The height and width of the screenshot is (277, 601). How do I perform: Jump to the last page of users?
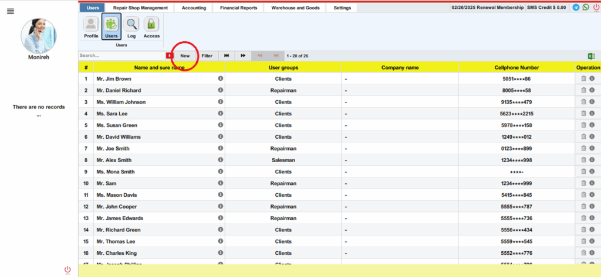(x=227, y=56)
